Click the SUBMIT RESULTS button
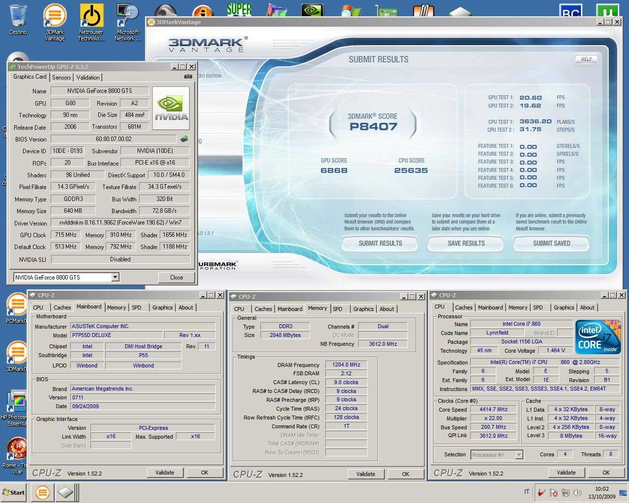The width and height of the screenshot is (629, 503). coord(380,243)
